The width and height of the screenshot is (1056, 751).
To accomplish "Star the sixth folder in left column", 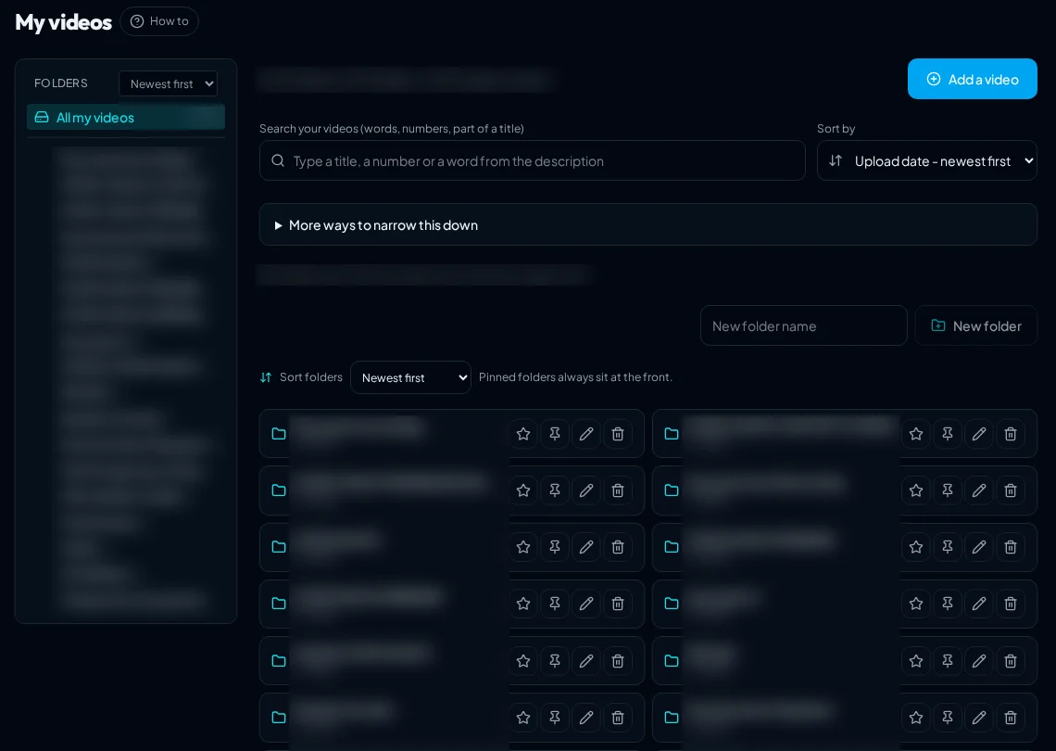I will (523, 718).
